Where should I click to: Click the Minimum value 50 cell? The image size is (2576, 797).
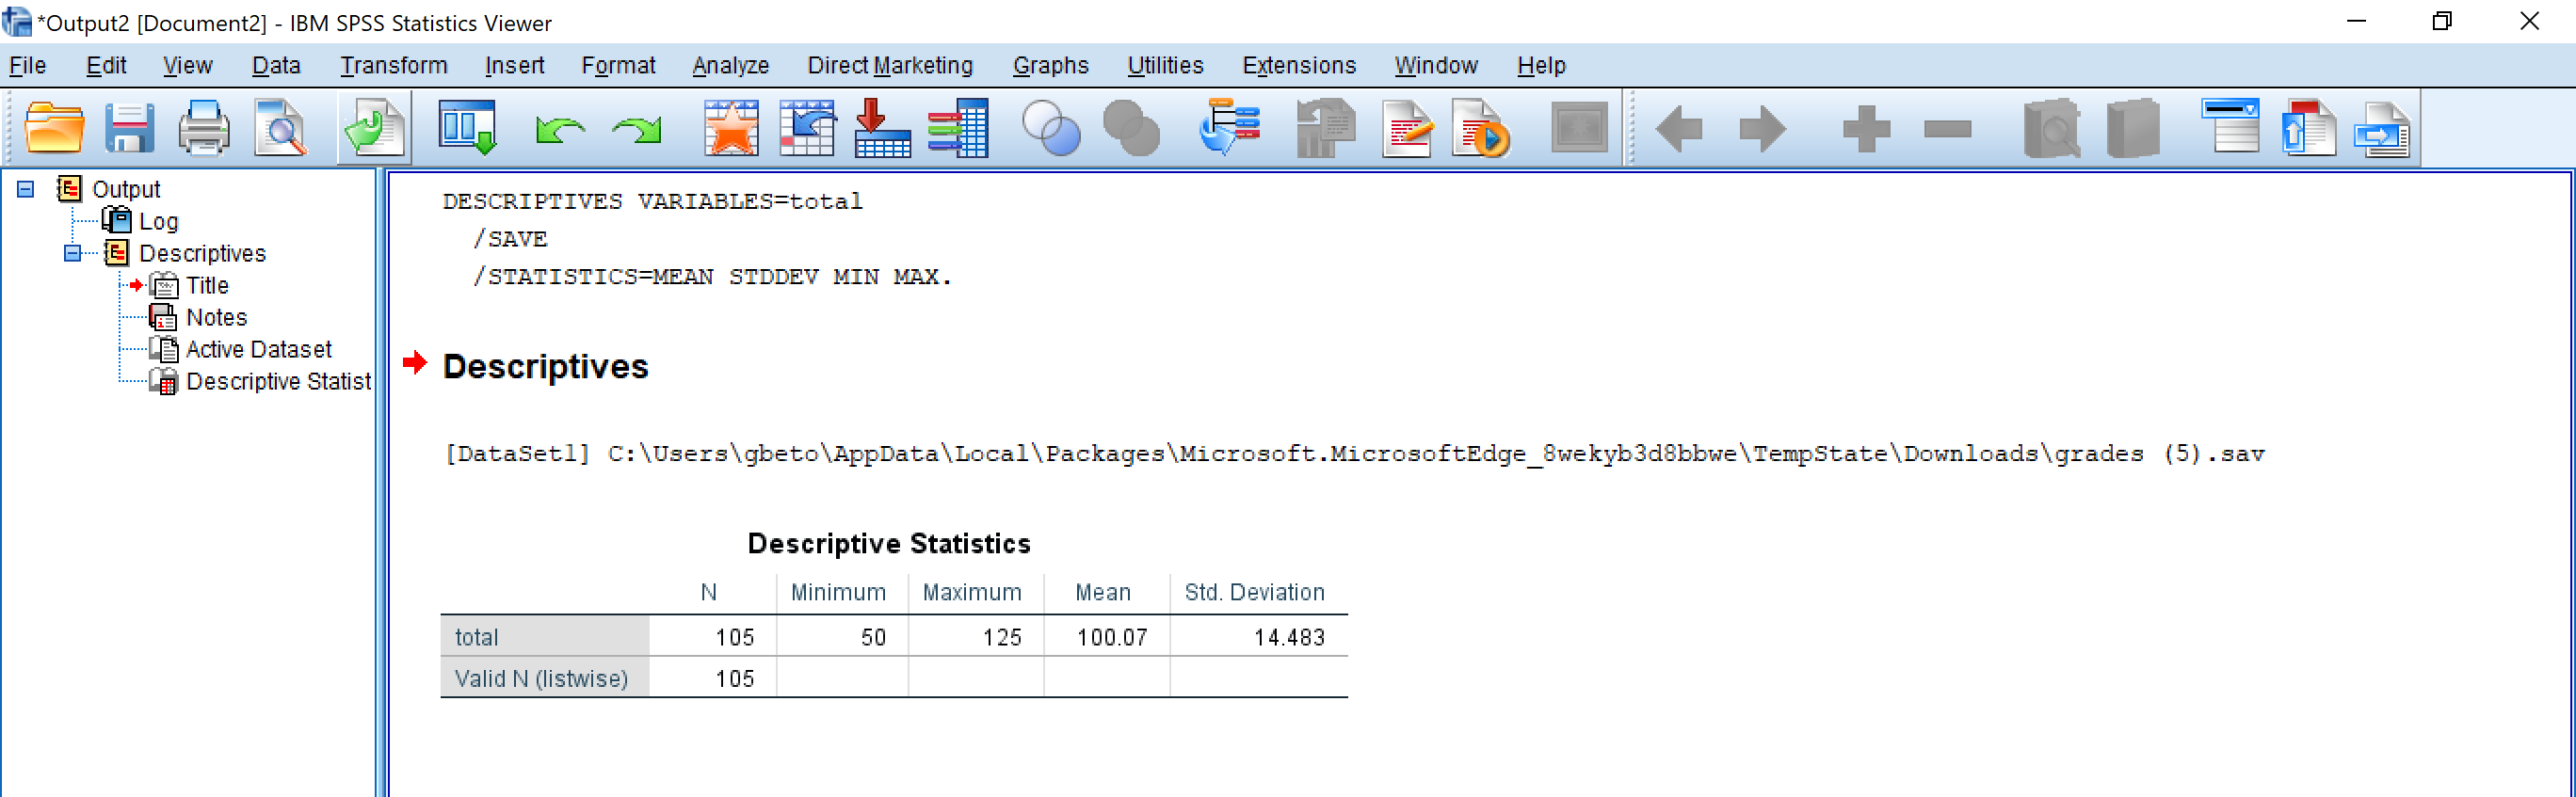point(873,637)
